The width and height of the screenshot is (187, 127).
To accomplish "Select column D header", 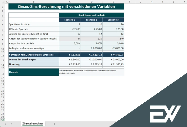I will (x=91, y=2).
